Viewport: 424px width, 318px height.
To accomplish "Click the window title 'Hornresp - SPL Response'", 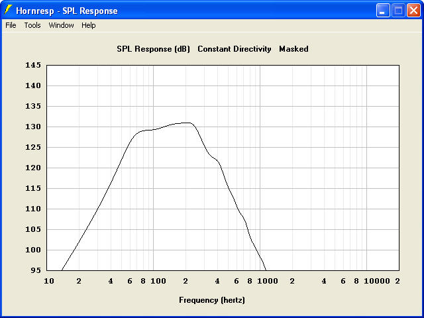I will pos(67,11).
